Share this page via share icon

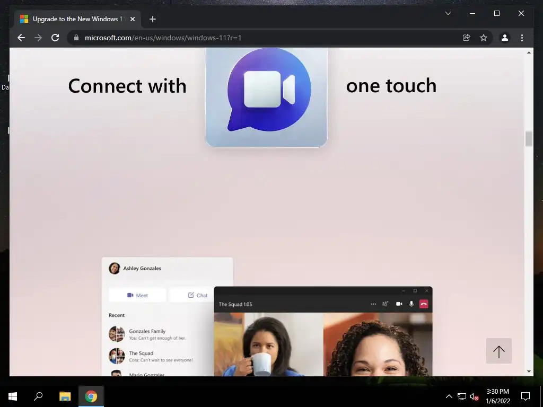[467, 38]
